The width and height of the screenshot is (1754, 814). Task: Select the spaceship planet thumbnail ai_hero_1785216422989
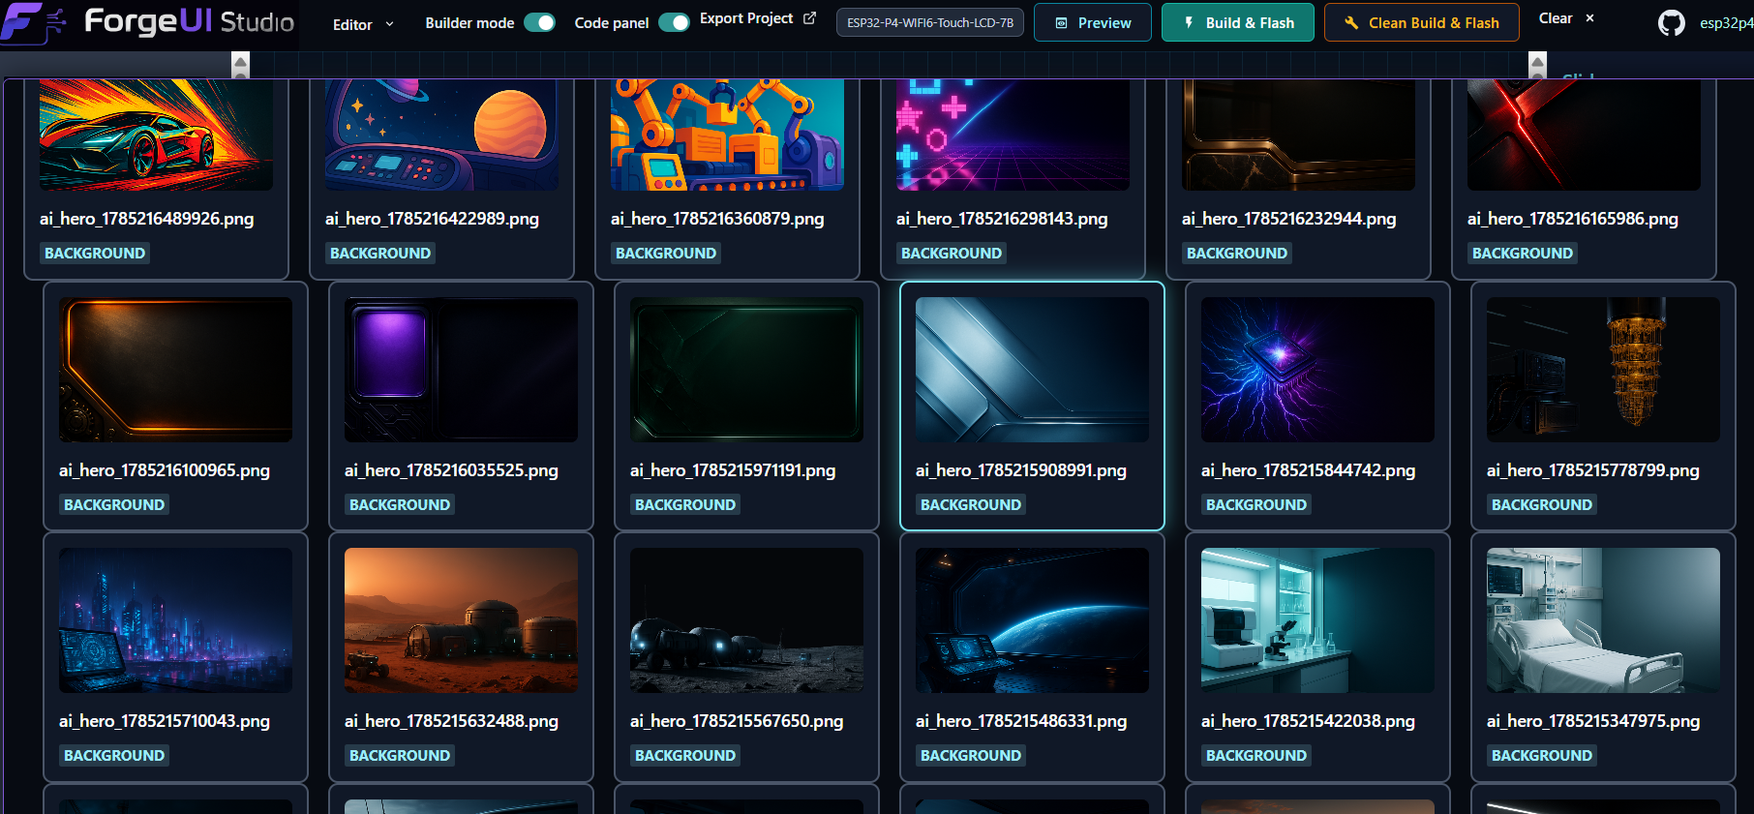pyautogui.click(x=441, y=135)
